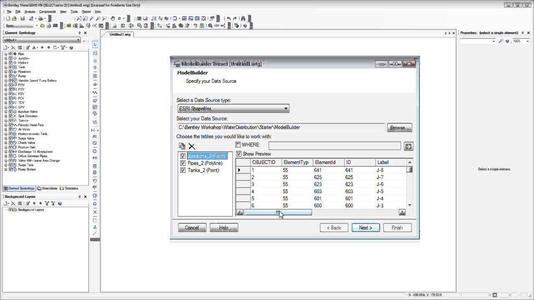Click the New file icon in main toolbar
Screen dimensions: 534x300
tap(8, 18)
